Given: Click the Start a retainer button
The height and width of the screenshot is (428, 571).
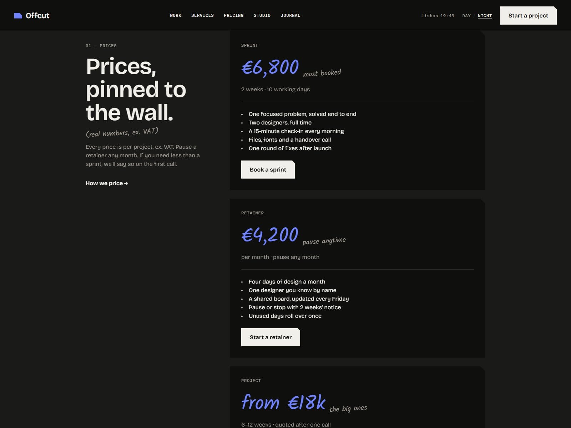Looking at the screenshot, I should 271,337.
